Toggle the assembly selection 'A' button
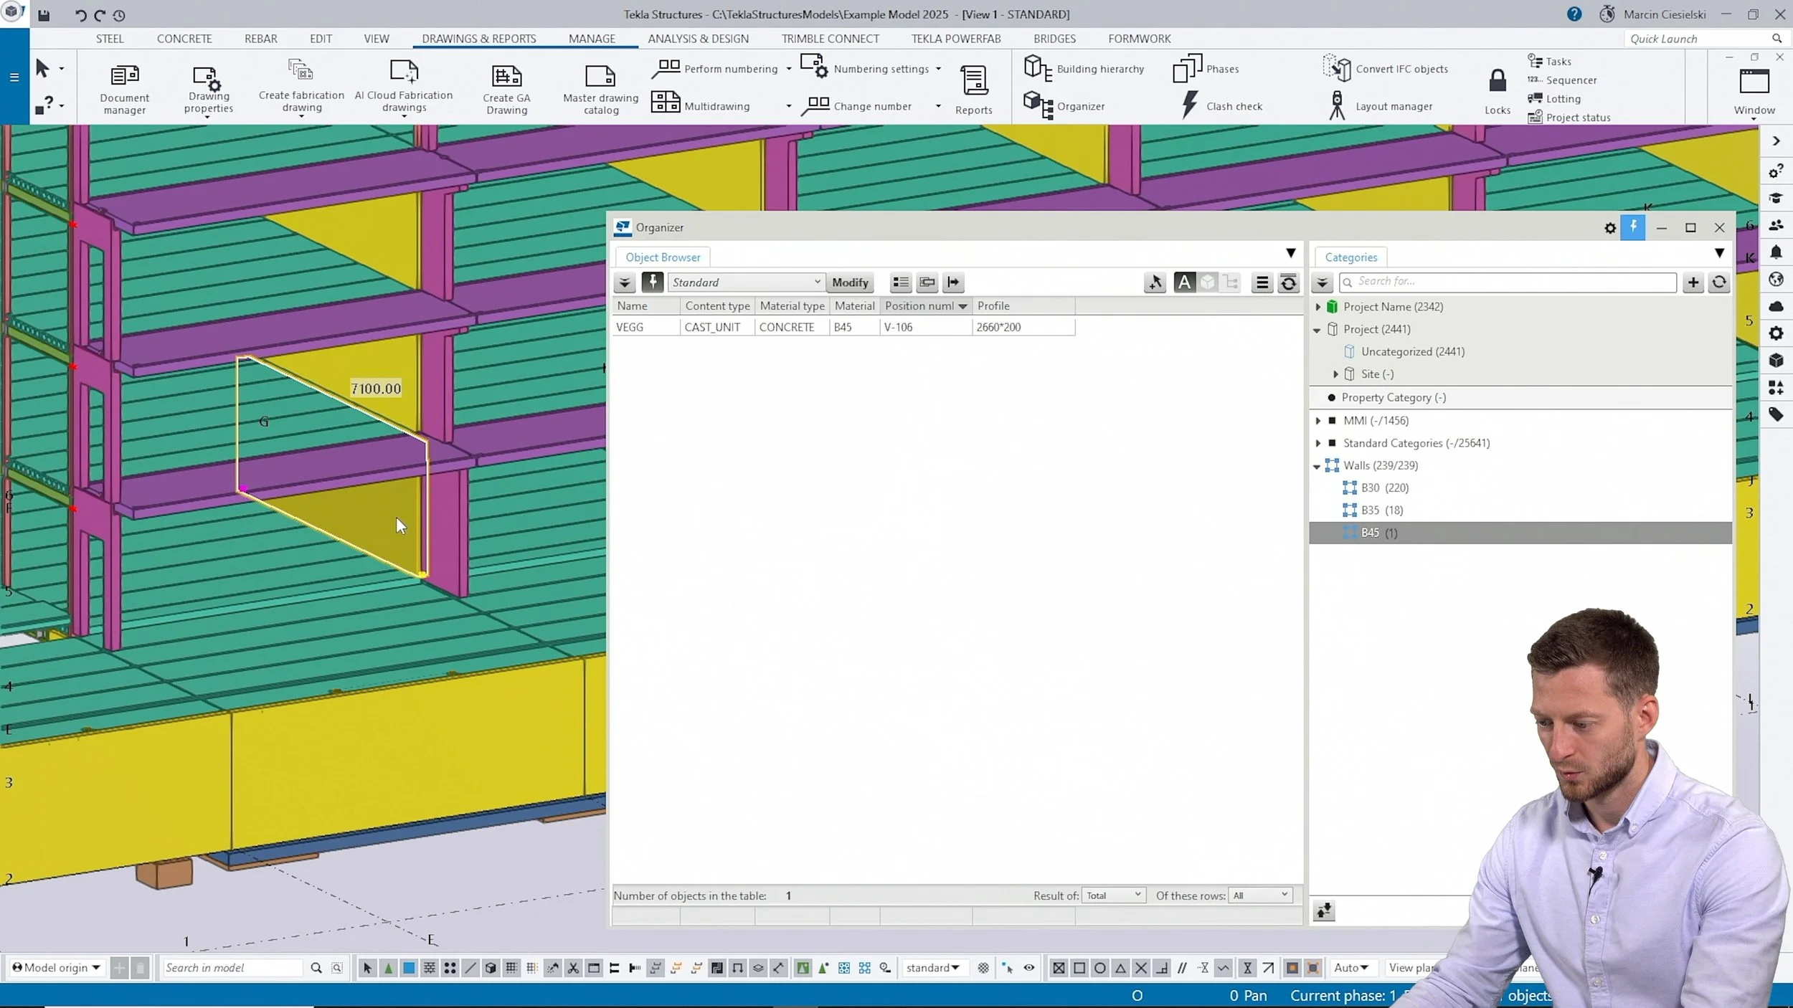1793x1008 pixels. coord(1184,282)
